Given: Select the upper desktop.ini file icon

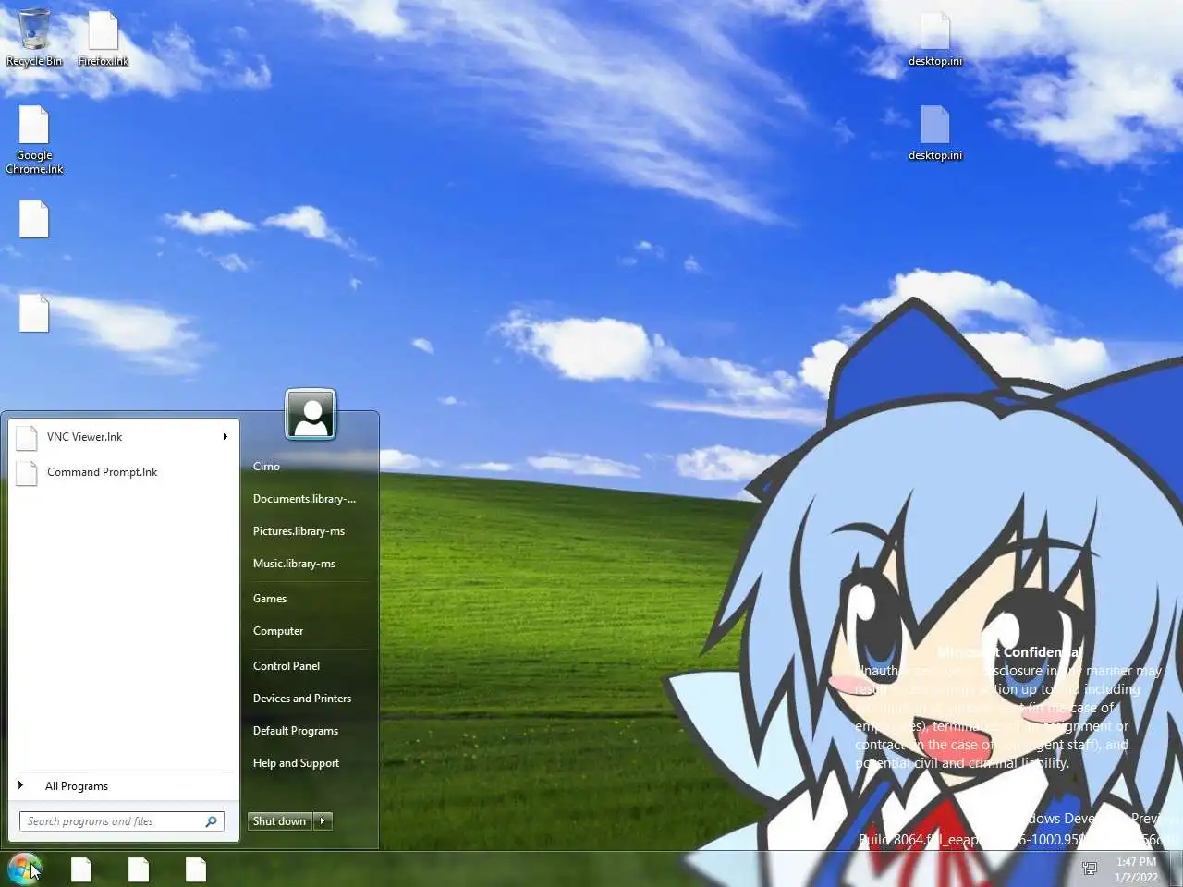Looking at the screenshot, I should pos(934,39).
